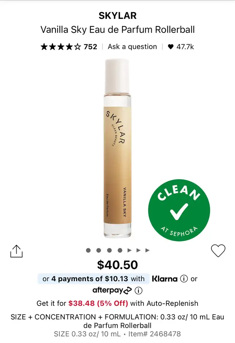The image size is (235, 343).
Task: Click the Klarna logo
Action: pyautogui.click(x=165, y=279)
